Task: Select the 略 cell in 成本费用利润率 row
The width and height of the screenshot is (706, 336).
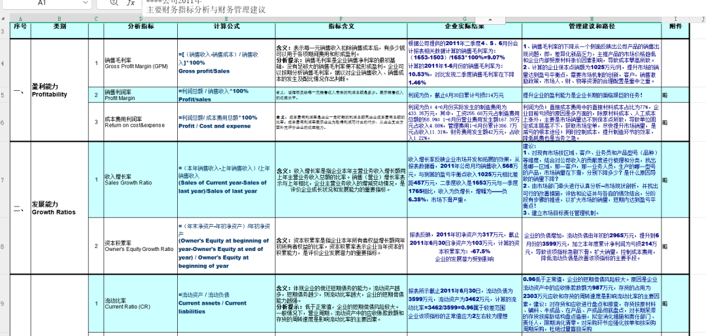Action: pyautogui.click(x=675, y=122)
